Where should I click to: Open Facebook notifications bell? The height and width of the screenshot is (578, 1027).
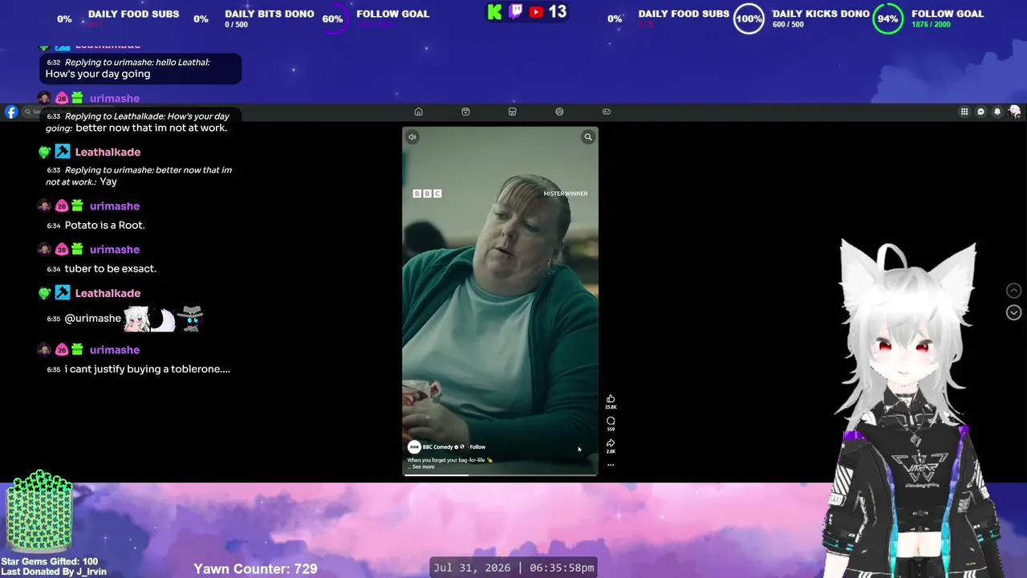tap(997, 112)
